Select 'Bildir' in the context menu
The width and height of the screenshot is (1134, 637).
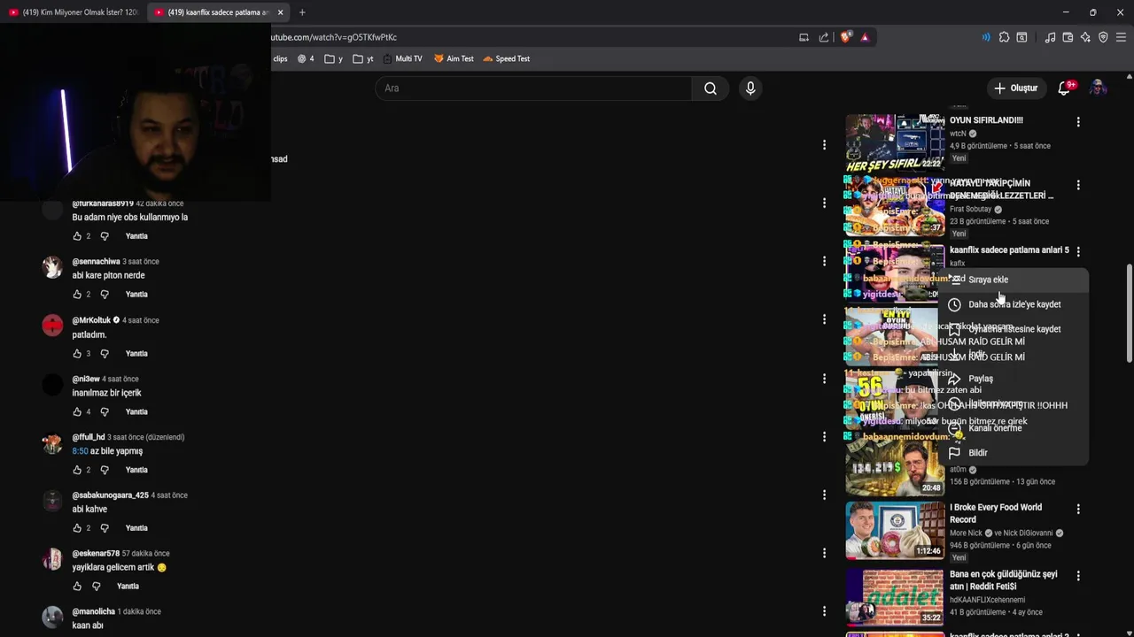point(1015,453)
